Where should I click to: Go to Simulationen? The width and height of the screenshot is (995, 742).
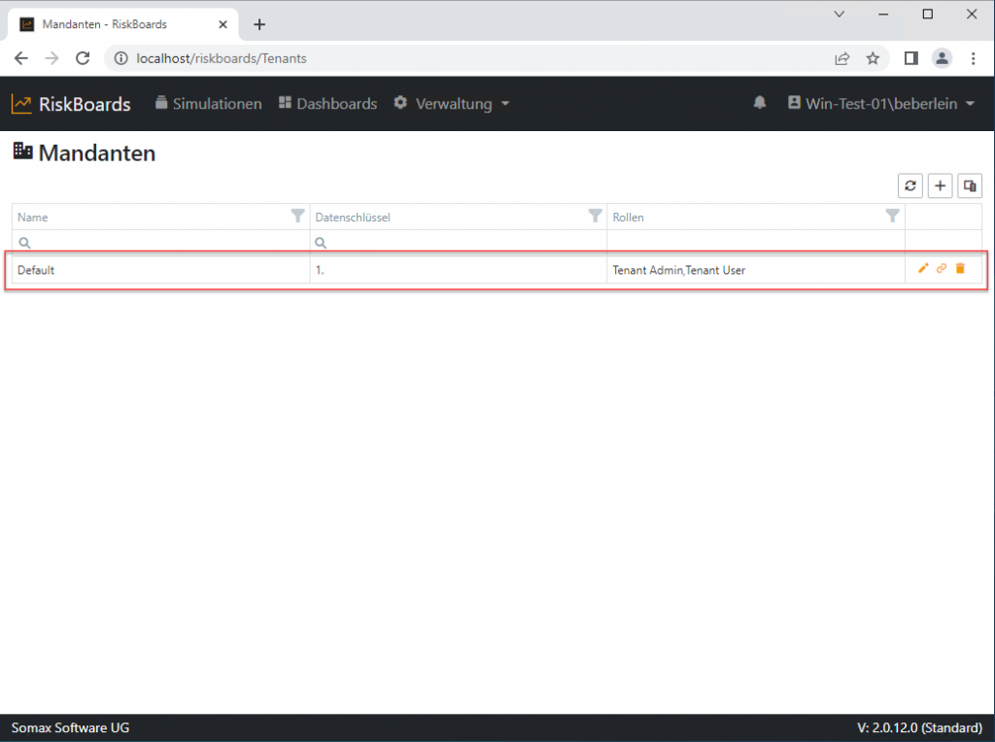tap(208, 103)
